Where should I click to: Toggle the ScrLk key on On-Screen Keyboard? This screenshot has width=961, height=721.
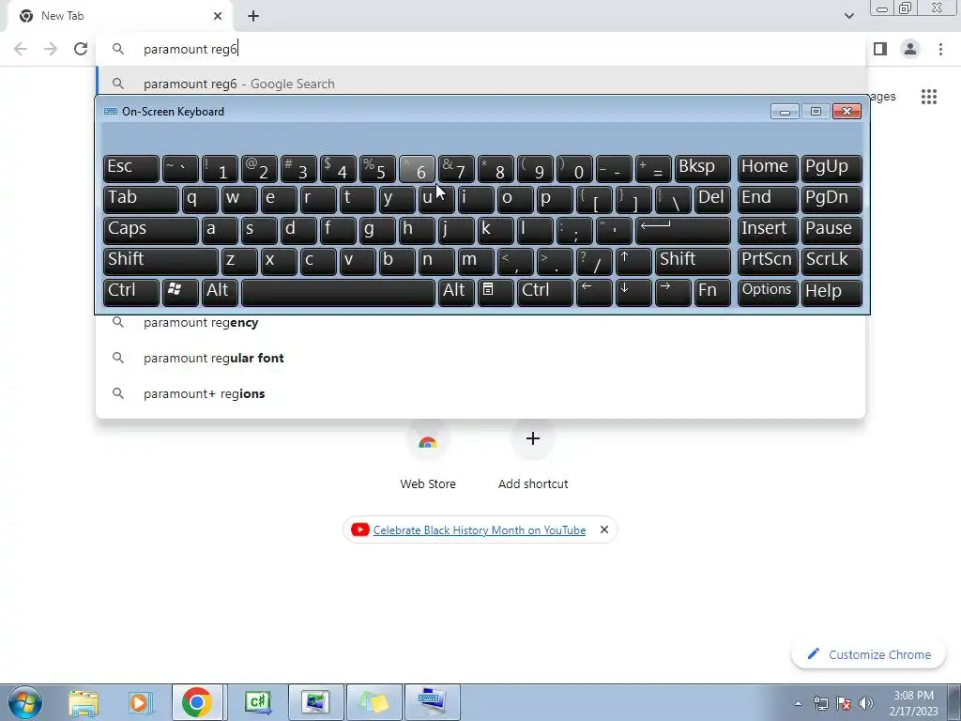coord(831,261)
